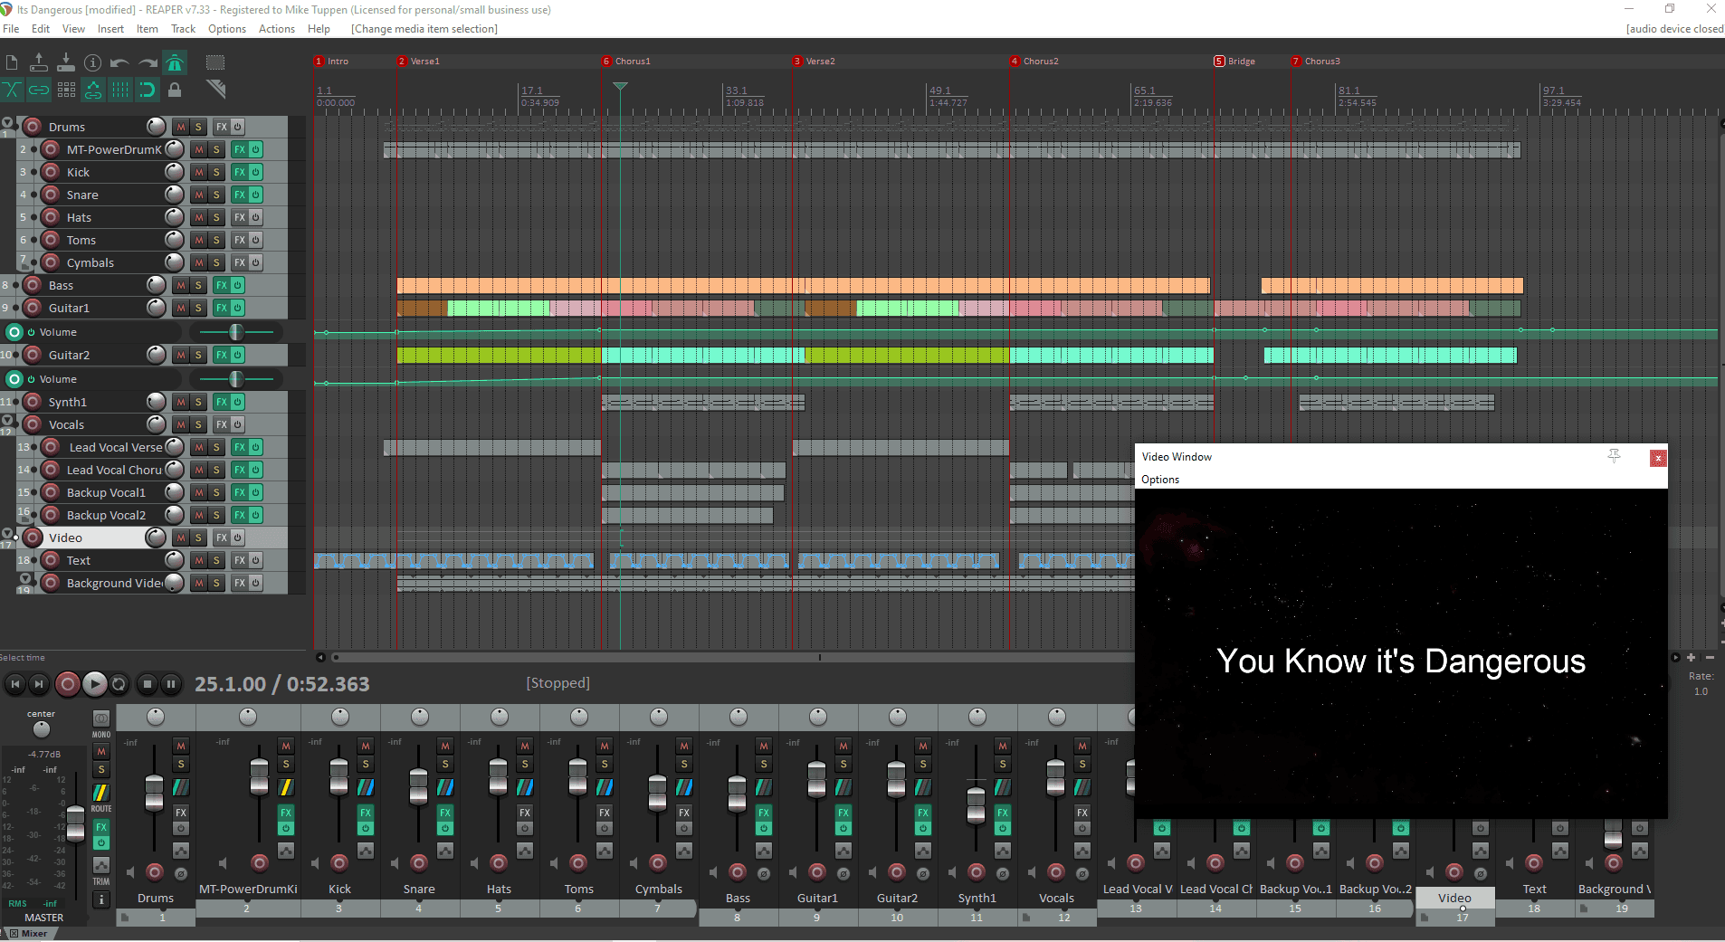Arm the Synth1 track for recording
This screenshot has height=942, width=1725.
(33, 402)
